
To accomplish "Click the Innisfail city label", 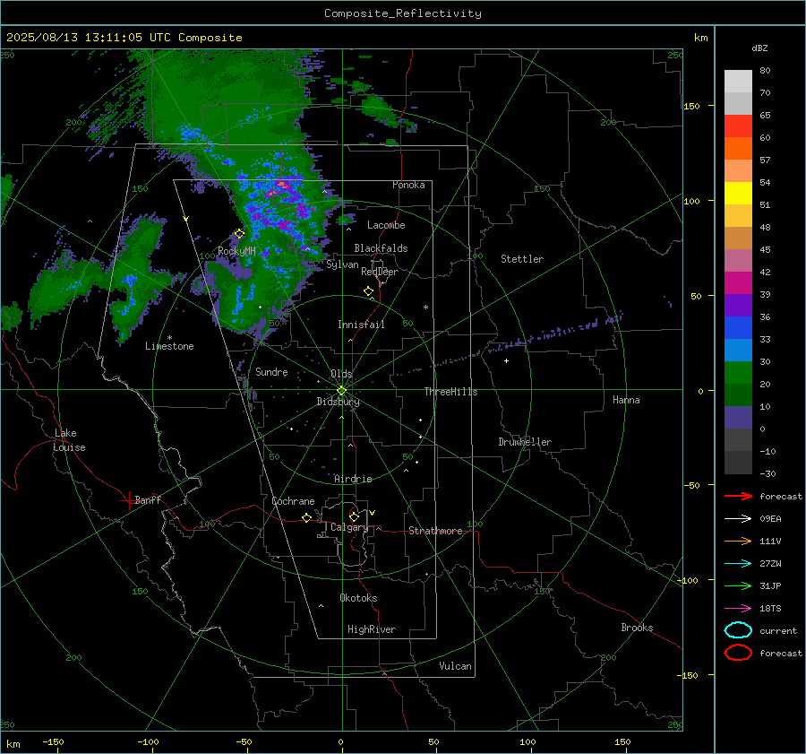I will click(x=361, y=325).
